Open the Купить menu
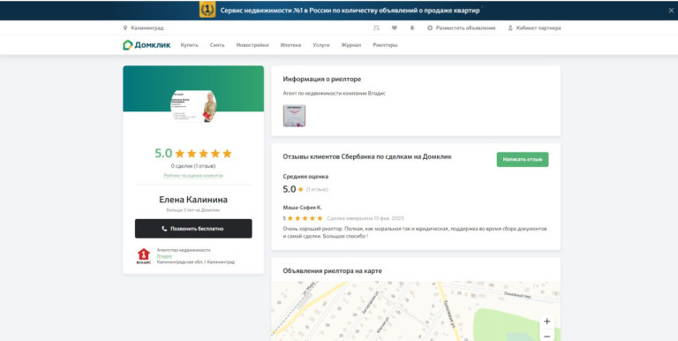Image resolution: width=678 pixels, height=341 pixels. (190, 45)
